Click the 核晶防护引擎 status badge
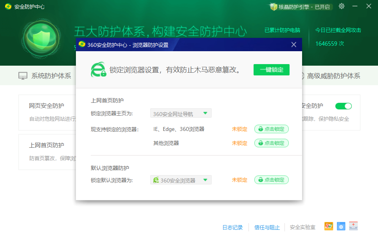The width and height of the screenshot is (378, 238). tap(301, 7)
